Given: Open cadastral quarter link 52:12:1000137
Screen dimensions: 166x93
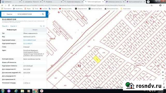Looking at the screenshot, I should tap(28, 44).
